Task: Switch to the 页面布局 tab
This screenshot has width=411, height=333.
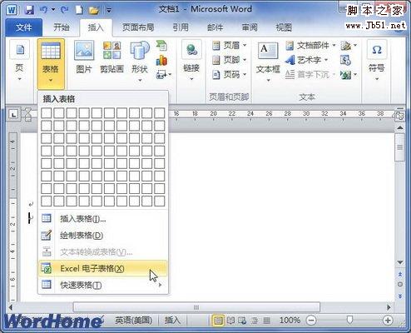Action: [x=138, y=27]
